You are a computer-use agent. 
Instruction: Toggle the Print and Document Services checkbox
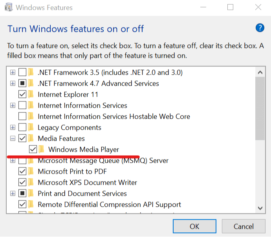(22, 193)
